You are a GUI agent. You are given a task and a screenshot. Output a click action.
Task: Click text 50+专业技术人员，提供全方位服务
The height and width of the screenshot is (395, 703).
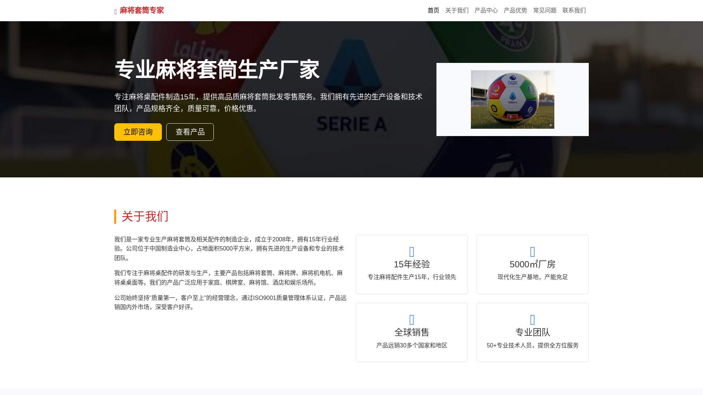click(x=533, y=345)
